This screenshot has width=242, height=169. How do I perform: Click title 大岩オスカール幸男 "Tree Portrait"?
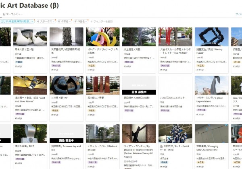(175, 51)
